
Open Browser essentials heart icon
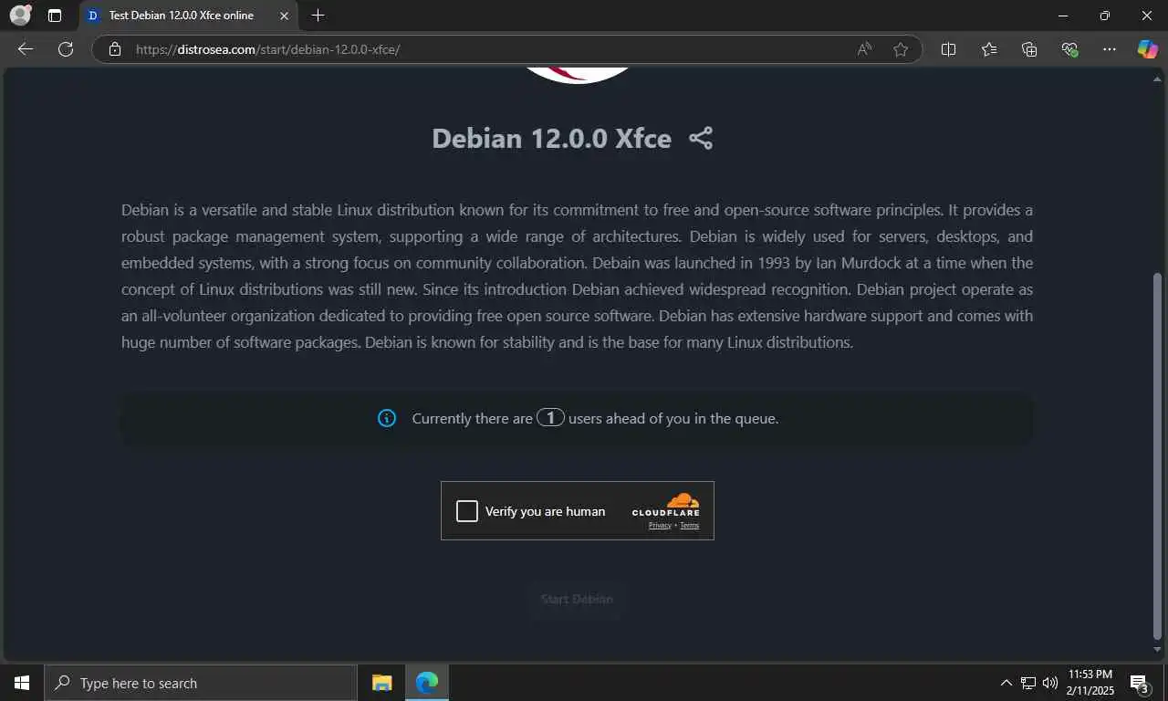pyautogui.click(x=1070, y=49)
